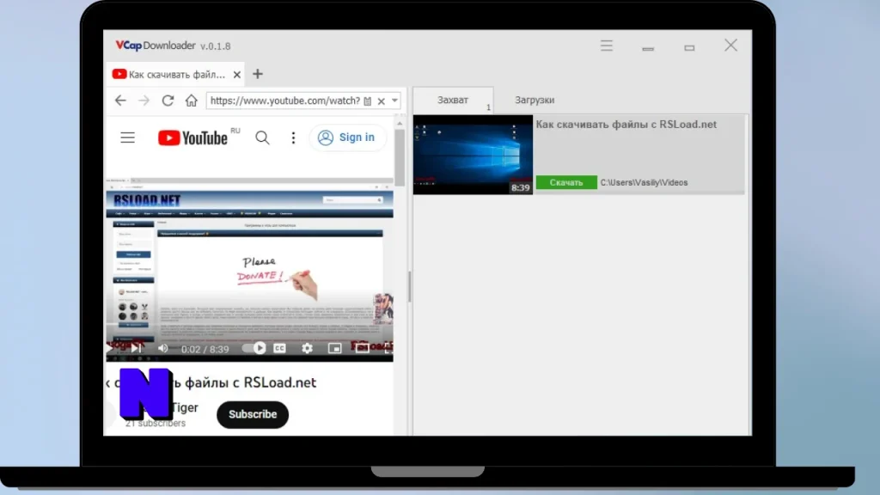Image resolution: width=880 pixels, height=495 pixels.
Task: Toggle closed captions CC
Action: click(x=279, y=349)
